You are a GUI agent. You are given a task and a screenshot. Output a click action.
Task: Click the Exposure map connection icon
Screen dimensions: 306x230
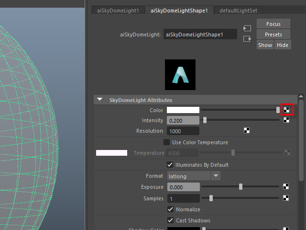click(286, 187)
